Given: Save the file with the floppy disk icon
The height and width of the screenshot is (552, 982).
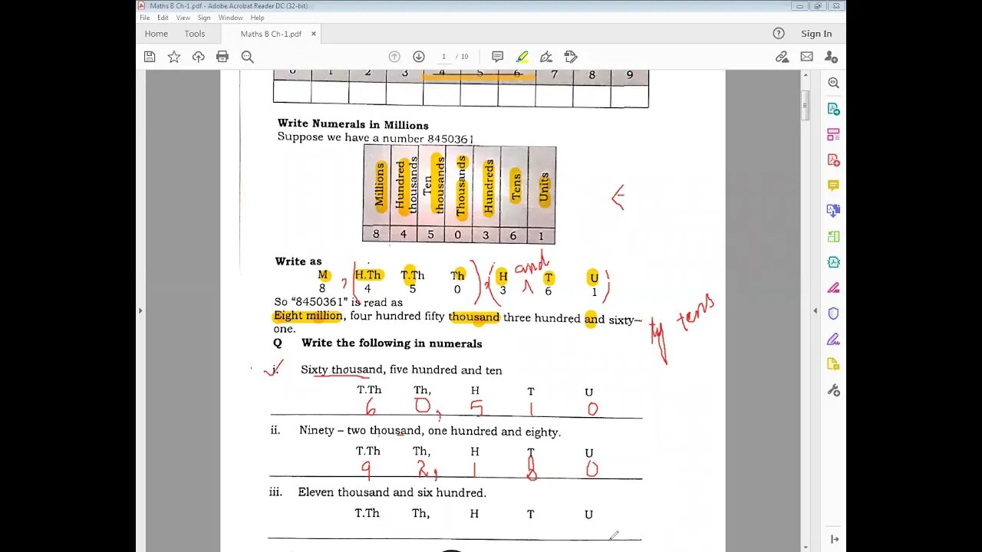Looking at the screenshot, I should click(150, 57).
